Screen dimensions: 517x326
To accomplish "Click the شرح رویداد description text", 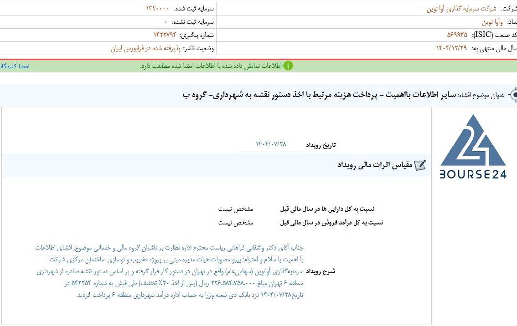I will (x=169, y=271).
